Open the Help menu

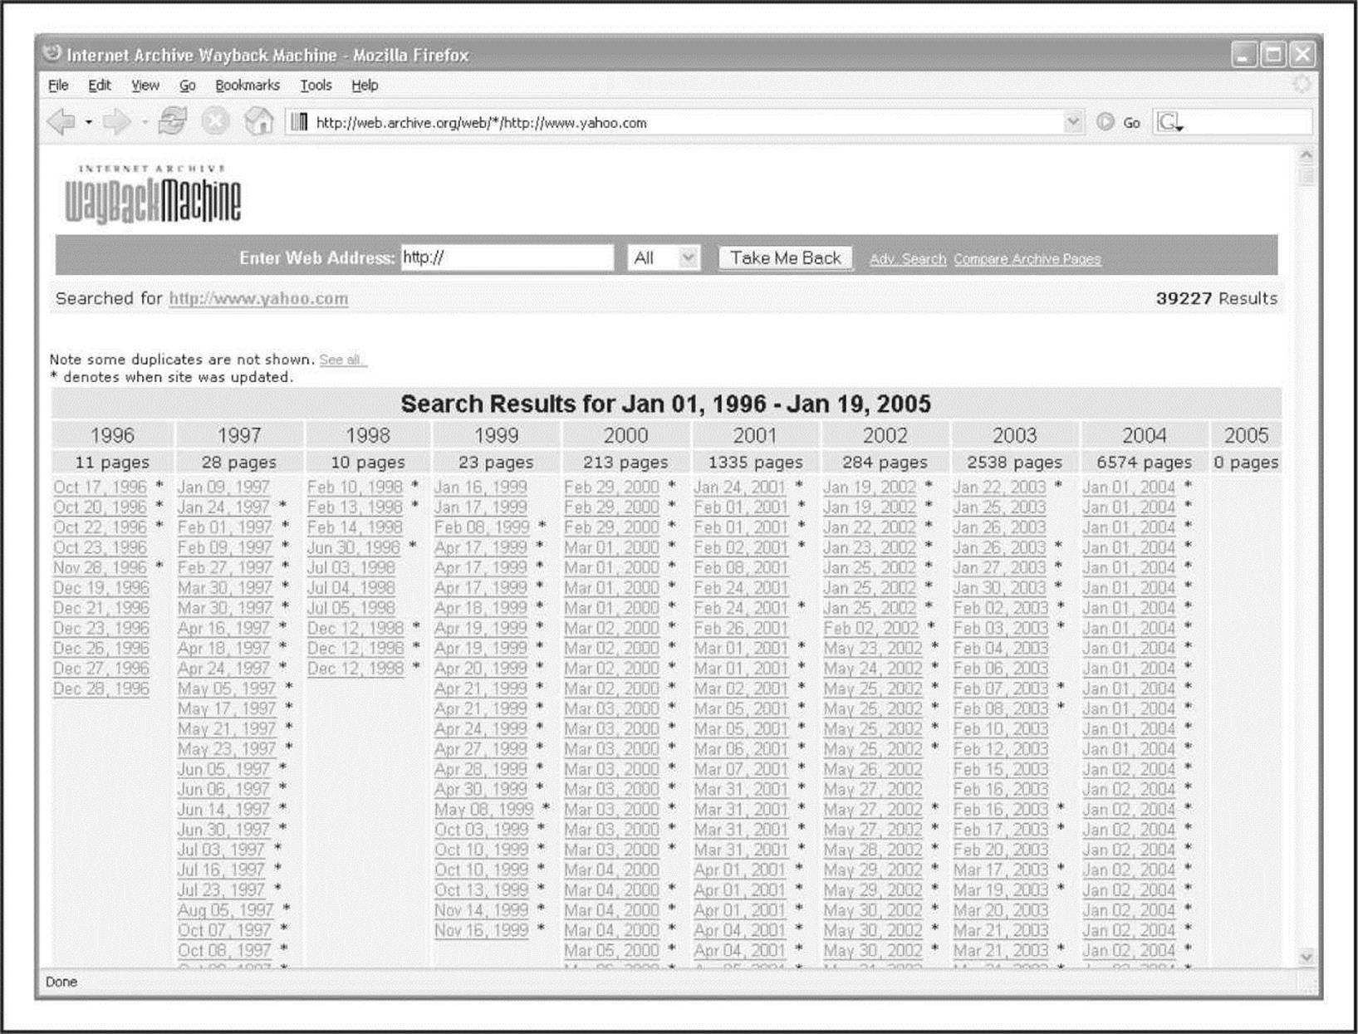point(365,85)
